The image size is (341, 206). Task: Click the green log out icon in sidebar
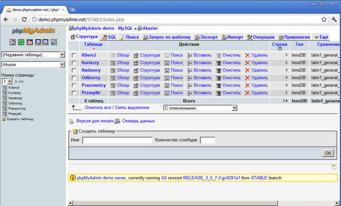21,42
